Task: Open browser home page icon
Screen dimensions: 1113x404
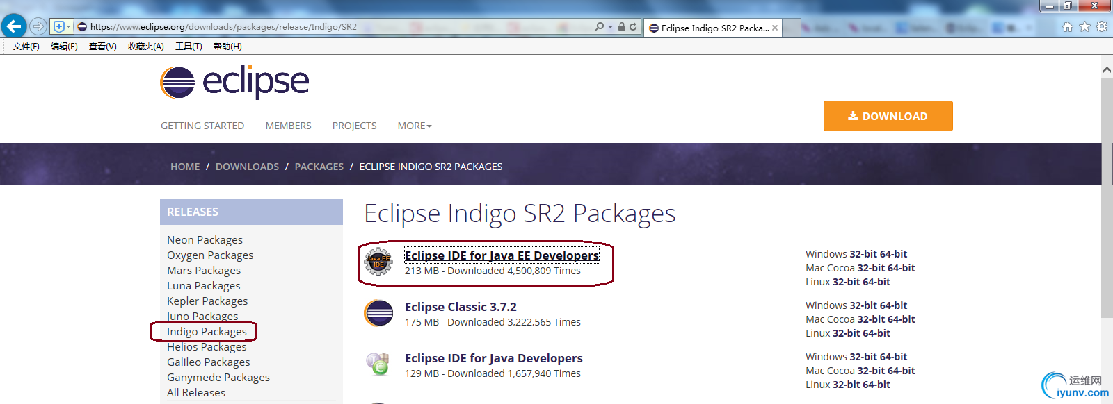Action: (1067, 27)
